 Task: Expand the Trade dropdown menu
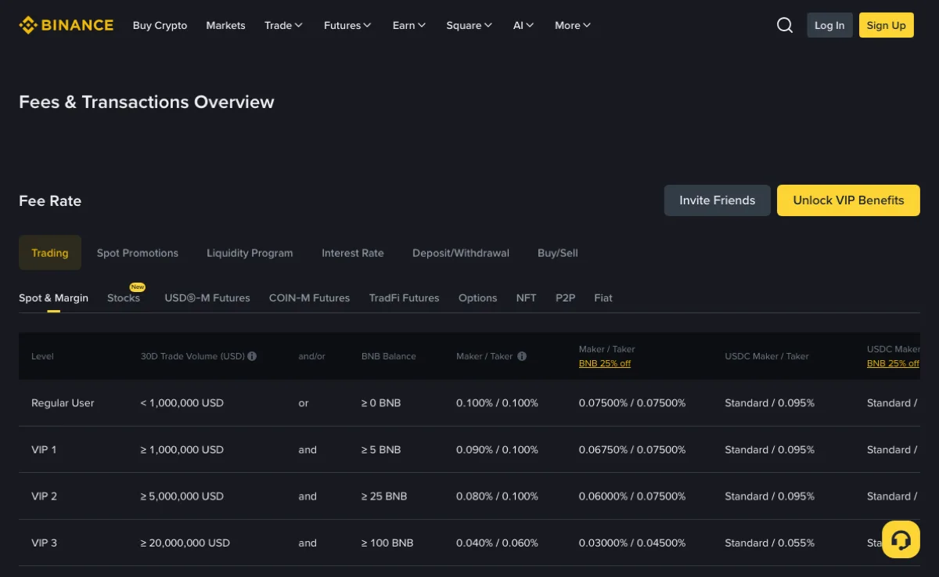(x=283, y=25)
